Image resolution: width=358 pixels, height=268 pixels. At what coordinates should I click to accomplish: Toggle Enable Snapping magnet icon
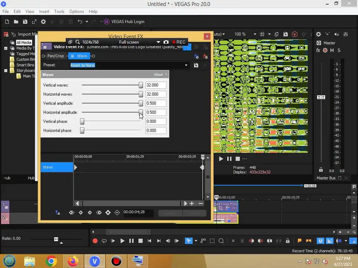(x=320, y=241)
